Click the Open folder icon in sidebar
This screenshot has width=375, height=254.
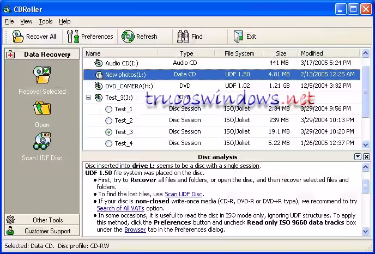(42, 108)
